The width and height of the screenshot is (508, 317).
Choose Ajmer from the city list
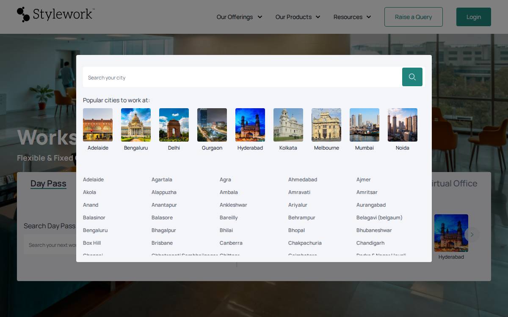click(x=364, y=180)
